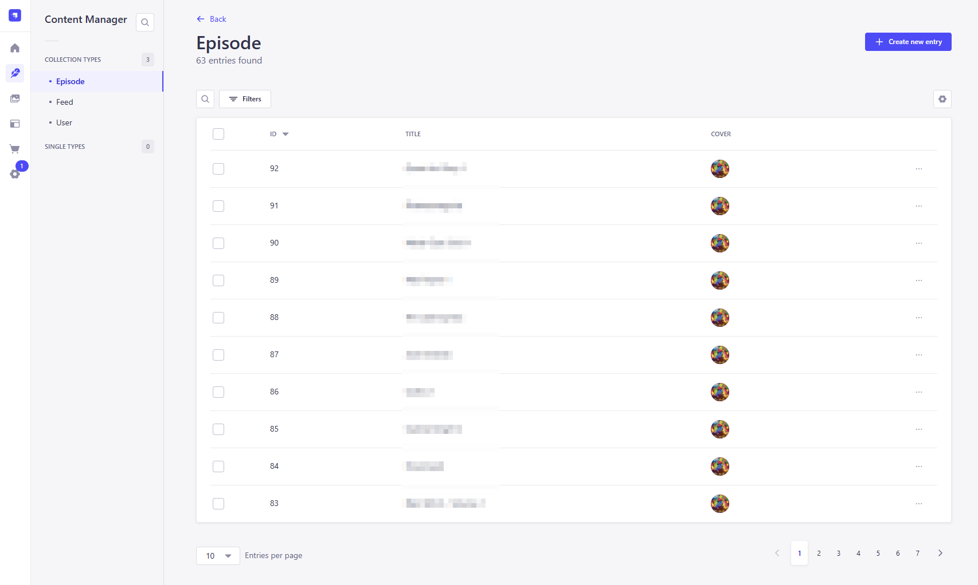Open the Content-Type Builder icon
The width and height of the screenshot is (978, 585).
(15, 124)
